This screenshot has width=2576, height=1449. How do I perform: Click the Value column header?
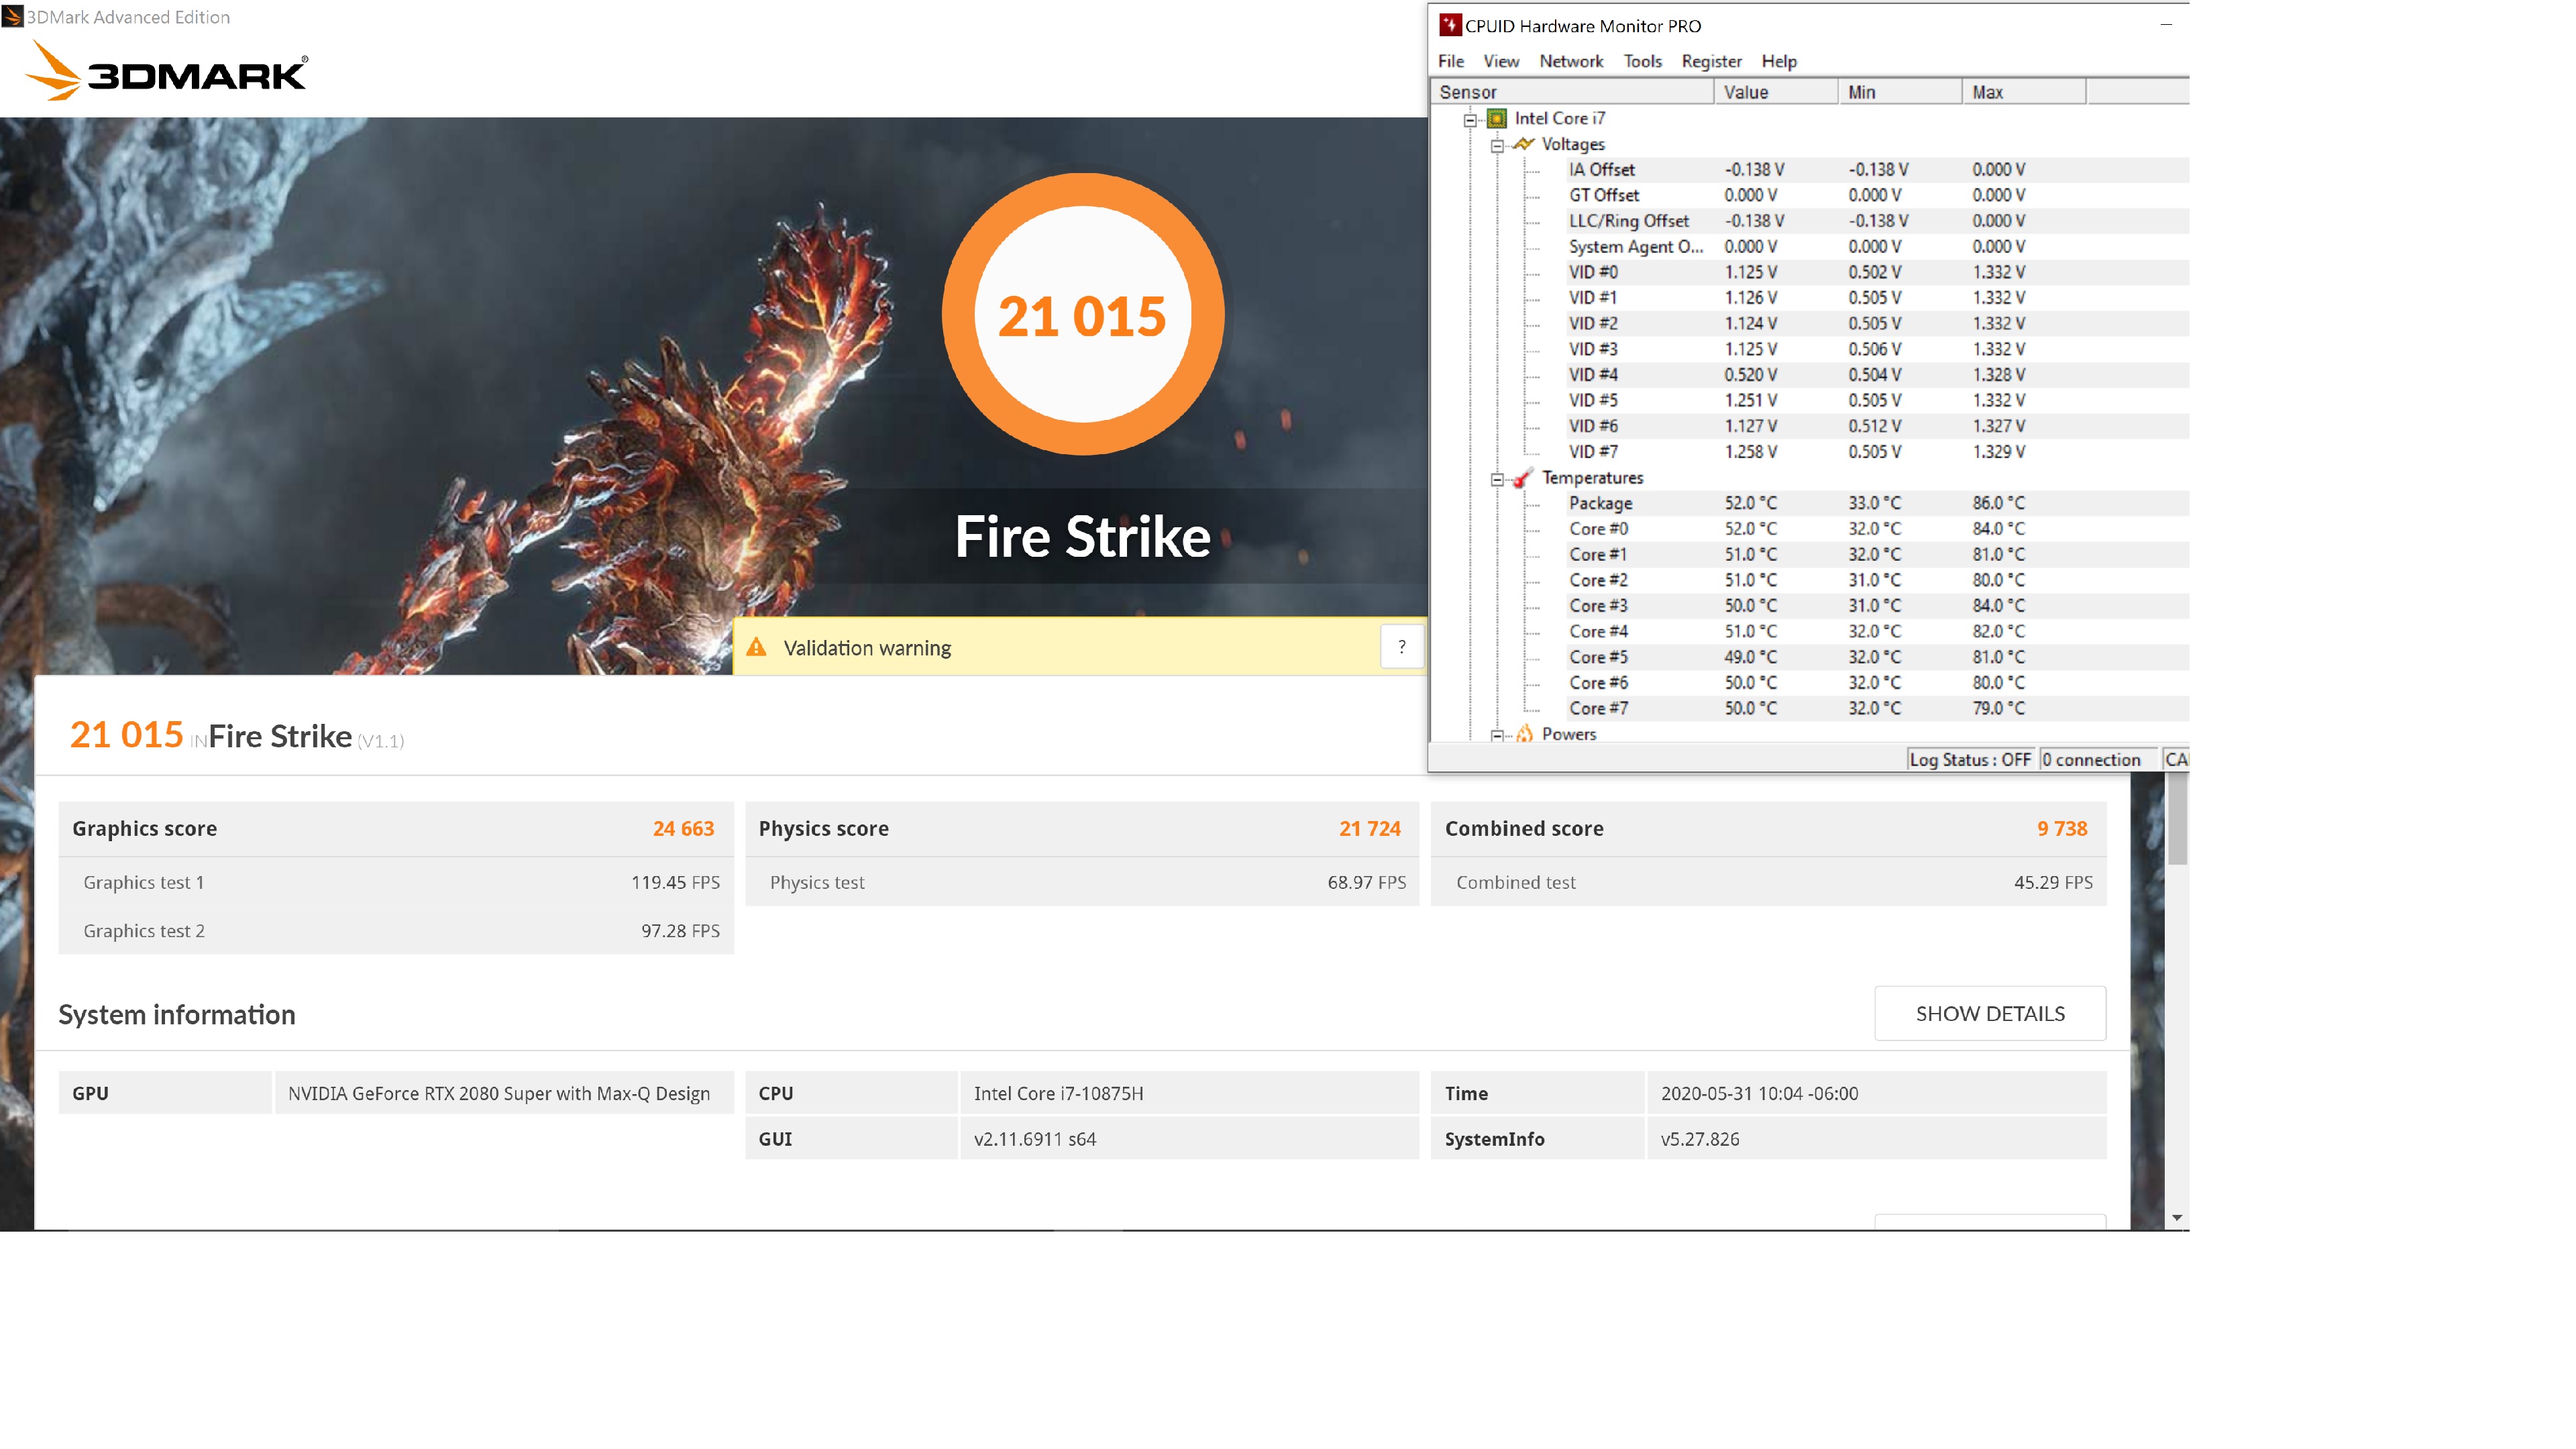pyautogui.click(x=1776, y=92)
